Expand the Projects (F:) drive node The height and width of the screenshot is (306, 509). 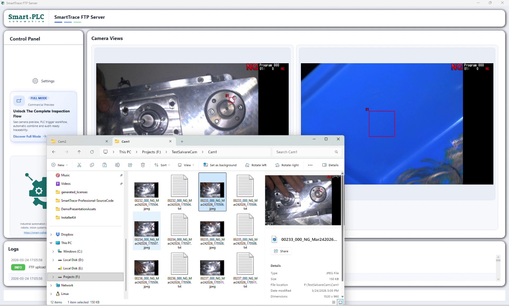53,277
